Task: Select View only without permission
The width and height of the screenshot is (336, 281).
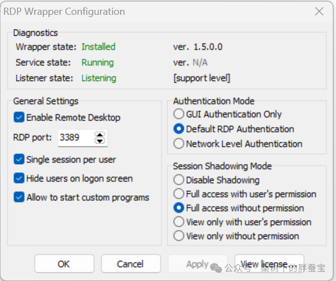Action: pos(178,236)
